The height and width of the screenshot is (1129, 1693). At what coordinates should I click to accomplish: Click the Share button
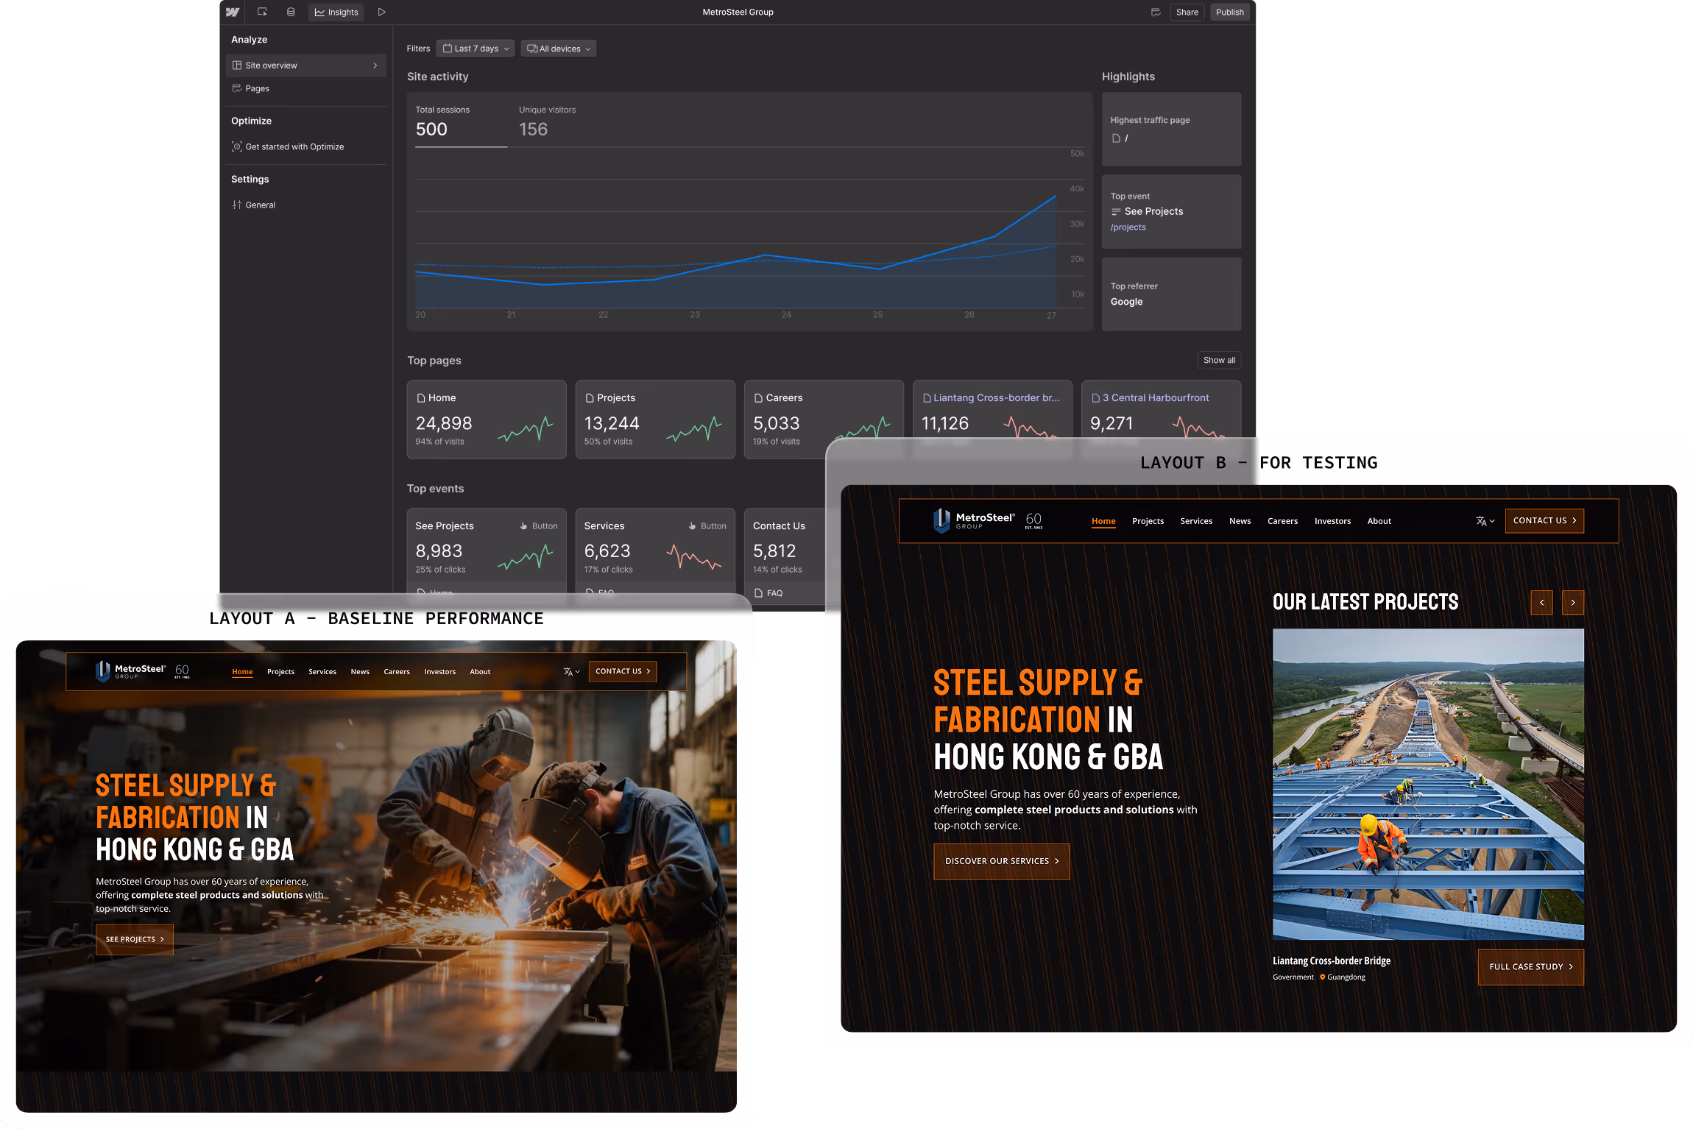1187,12
